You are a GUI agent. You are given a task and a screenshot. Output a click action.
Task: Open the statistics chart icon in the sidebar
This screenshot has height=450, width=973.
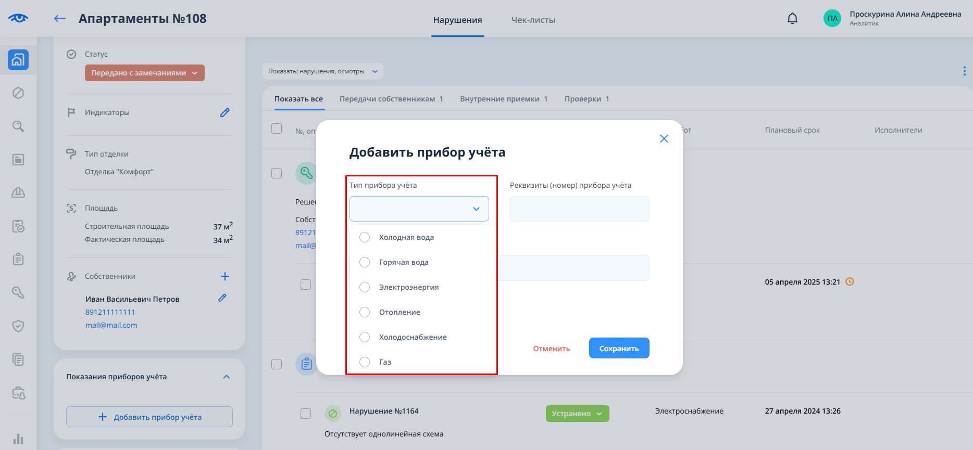[x=18, y=439]
